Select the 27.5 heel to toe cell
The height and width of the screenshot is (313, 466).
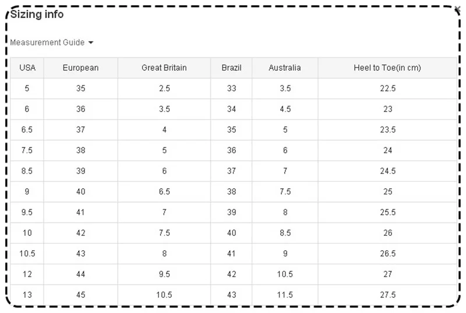point(387,295)
